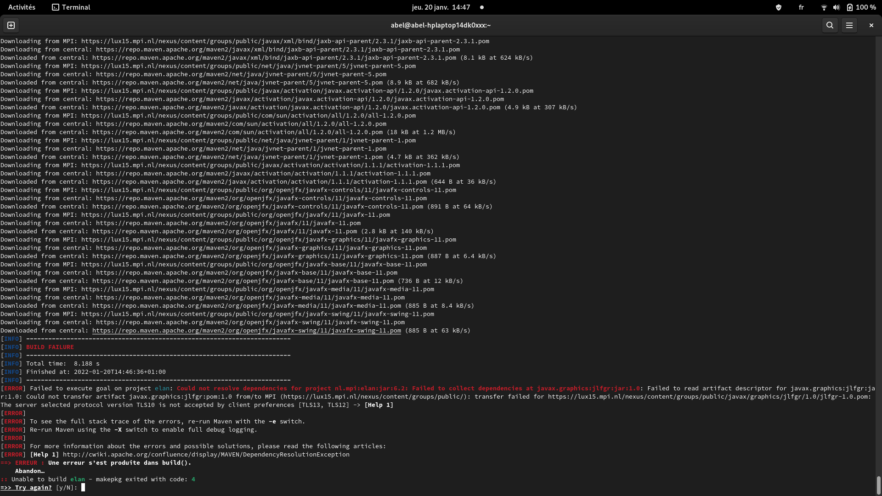The width and height of the screenshot is (882, 496).
Task: Click the shield icon in top bar
Action: [x=778, y=7]
